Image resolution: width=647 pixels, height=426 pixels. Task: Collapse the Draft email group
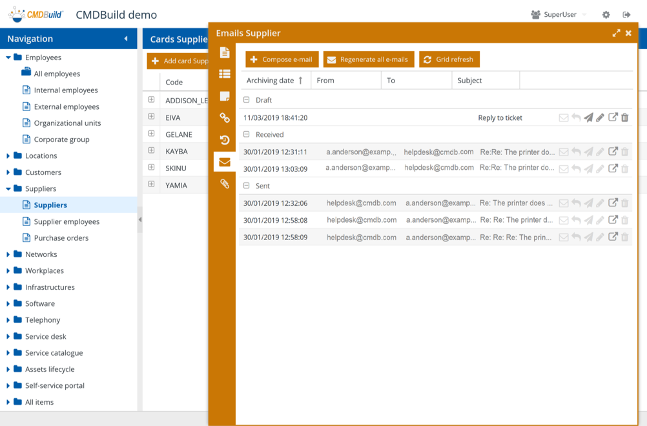click(247, 100)
